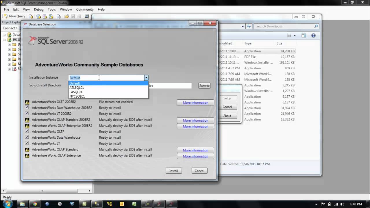Open the Community menu
This screenshot has width=370, height=208.
point(85,9)
